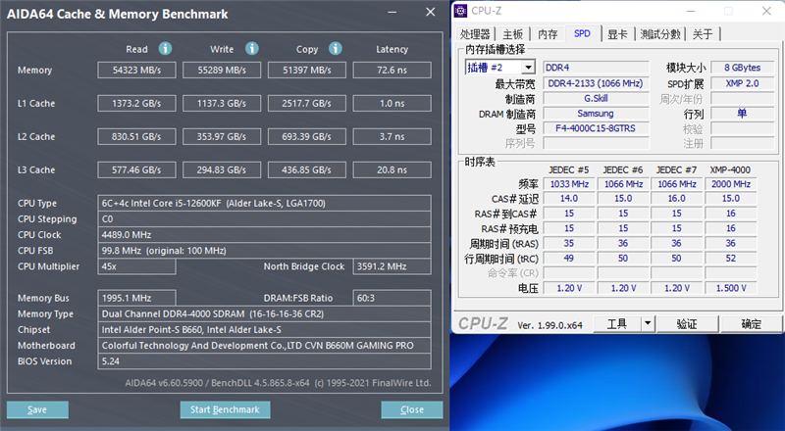Click Motherboard Colorful CVN B660M field
Image resolution: width=785 pixels, height=431 pixels.
click(x=264, y=346)
